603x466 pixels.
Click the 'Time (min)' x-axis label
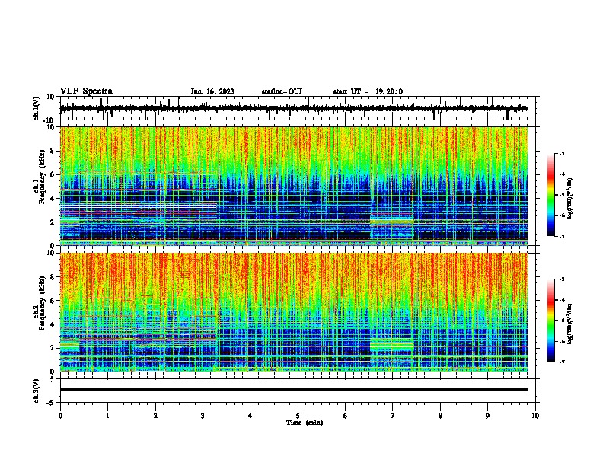point(305,423)
